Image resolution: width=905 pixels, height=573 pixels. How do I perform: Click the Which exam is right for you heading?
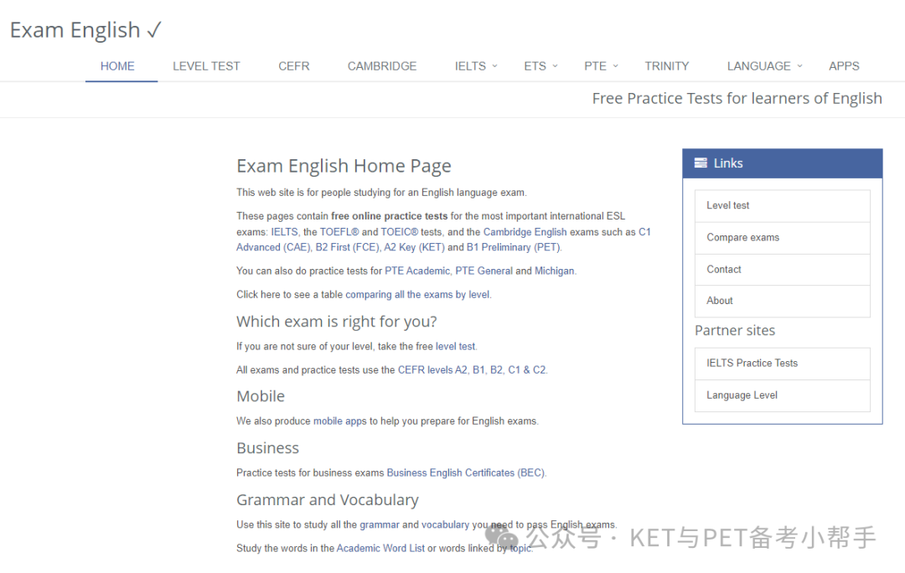click(x=337, y=322)
